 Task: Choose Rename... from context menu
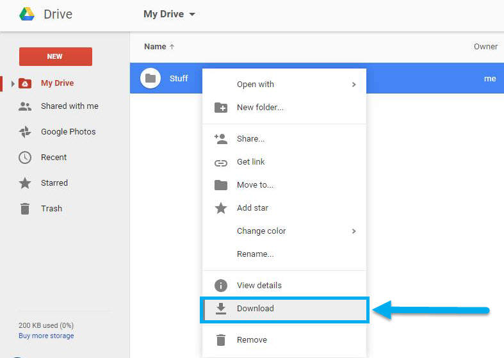tap(284, 254)
